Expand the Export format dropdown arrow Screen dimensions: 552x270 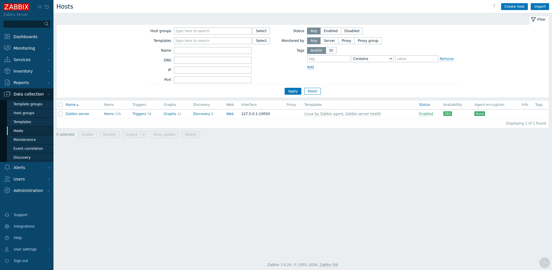[144, 134]
